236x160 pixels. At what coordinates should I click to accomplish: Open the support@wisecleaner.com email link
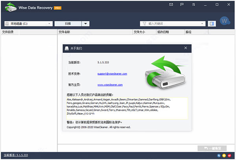pyautogui.click(x=112, y=74)
